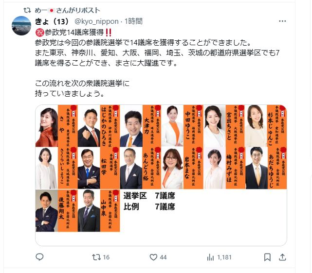
Task: Open the reply comment icon
Action: click(39, 257)
